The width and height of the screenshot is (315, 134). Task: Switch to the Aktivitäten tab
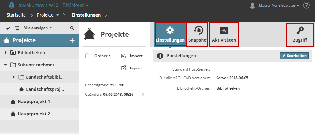click(224, 34)
